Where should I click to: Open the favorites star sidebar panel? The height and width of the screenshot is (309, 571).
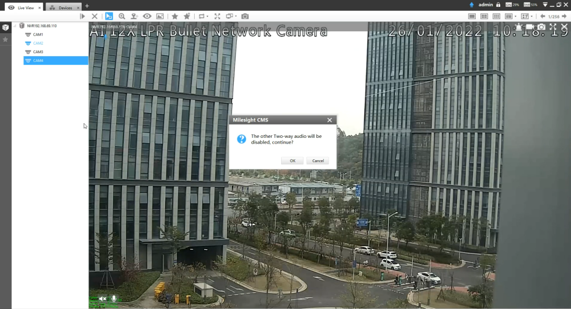[x=5, y=40]
